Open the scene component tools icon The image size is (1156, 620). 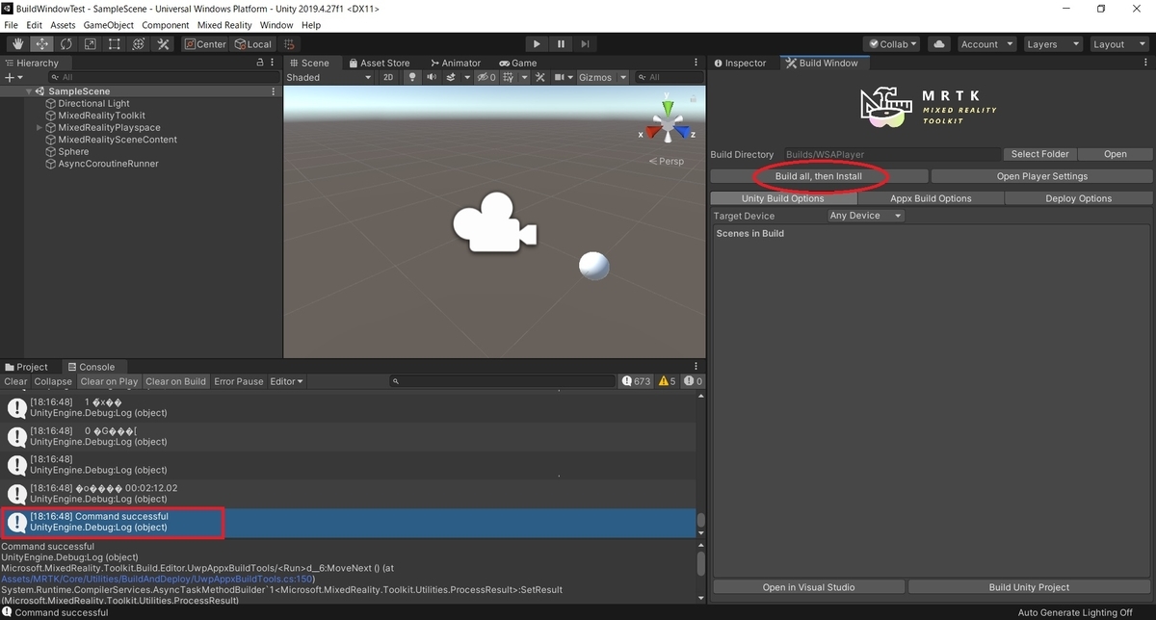pyautogui.click(x=541, y=77)
